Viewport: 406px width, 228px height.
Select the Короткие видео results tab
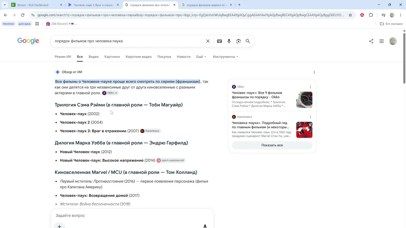coord(139,57)
